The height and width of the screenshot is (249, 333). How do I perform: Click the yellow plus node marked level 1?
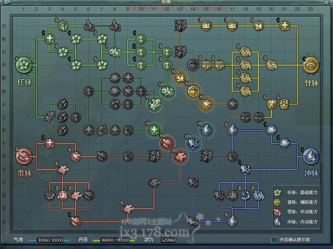coord(285,26)
